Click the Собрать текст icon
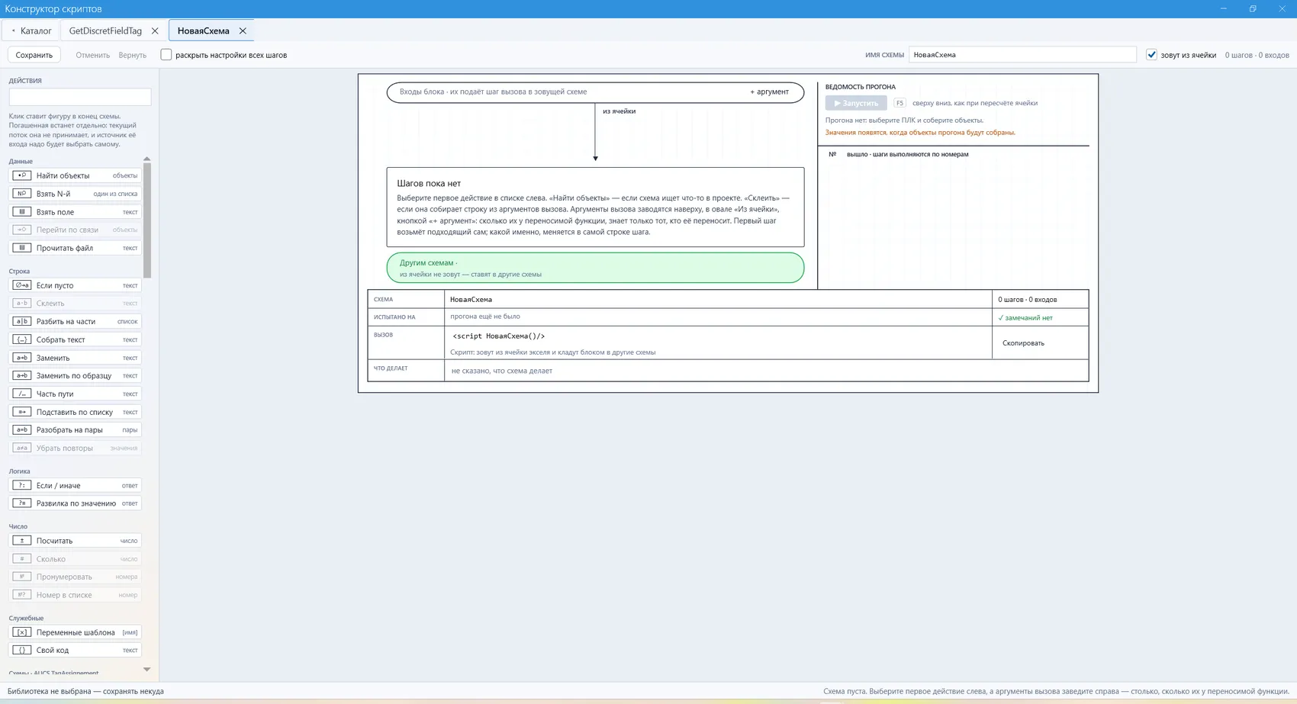This screenshot has height=704, width=1297. coord(21,339)
